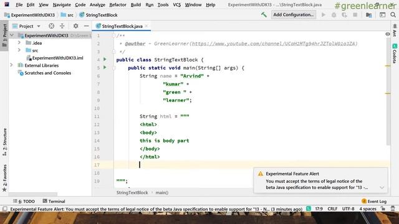The width and height of the screenshot is (399, 224).
Task: Click StringTextBlock in editor breadcrumb
Action: click(x=132, y=192)
